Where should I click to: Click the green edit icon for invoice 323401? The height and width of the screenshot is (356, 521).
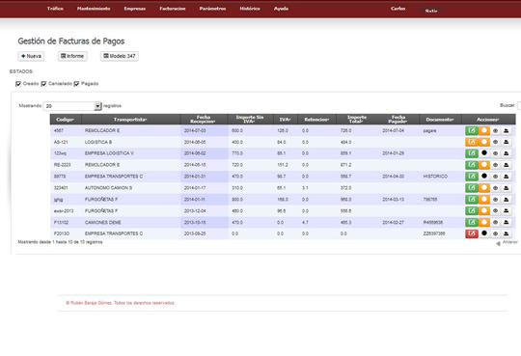472,188
